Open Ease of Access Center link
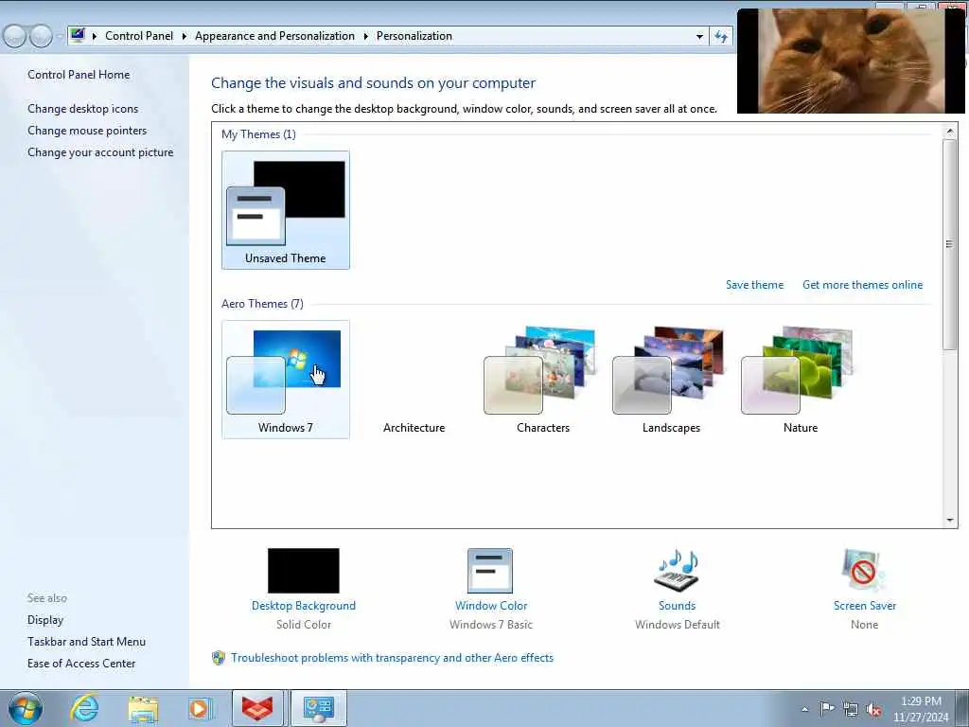The width and height of the screenshot is (969, 727). click(81, 664)
